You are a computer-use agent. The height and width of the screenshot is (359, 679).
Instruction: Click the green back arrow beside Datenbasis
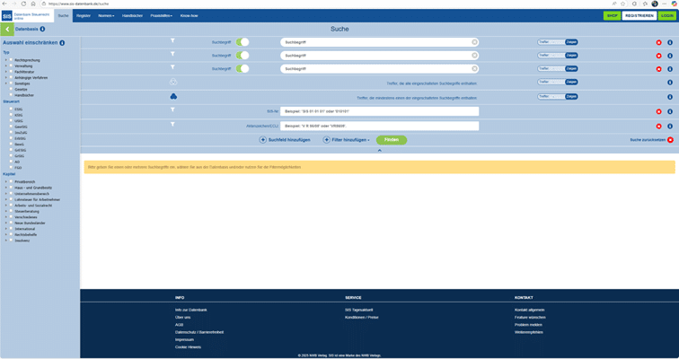tap(6, 30)
